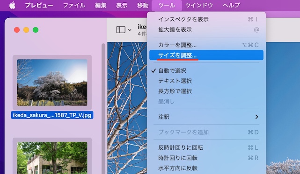Viewport: 300px width, 174px height.
Task: Open the Apple menu
Action: tap(13, 5)
